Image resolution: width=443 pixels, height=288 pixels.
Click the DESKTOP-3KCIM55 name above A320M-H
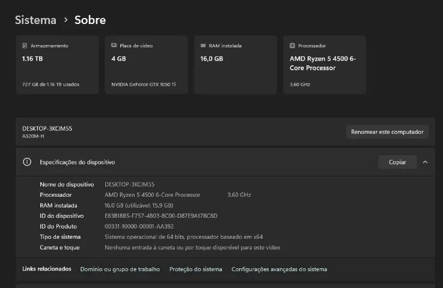(x=47, y=128)
